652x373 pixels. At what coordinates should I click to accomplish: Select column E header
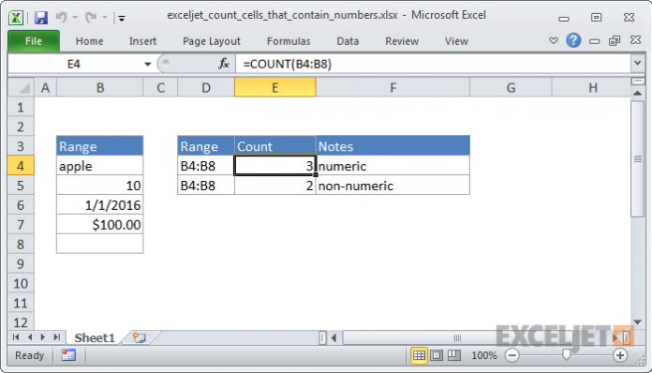[274, 88]
